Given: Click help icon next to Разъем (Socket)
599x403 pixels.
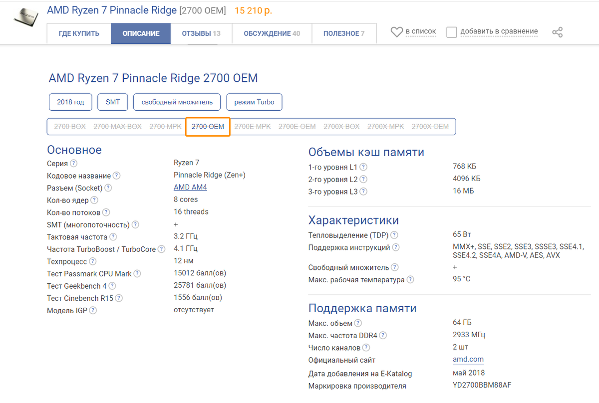Looking at the screenshot, I should 108,188.
